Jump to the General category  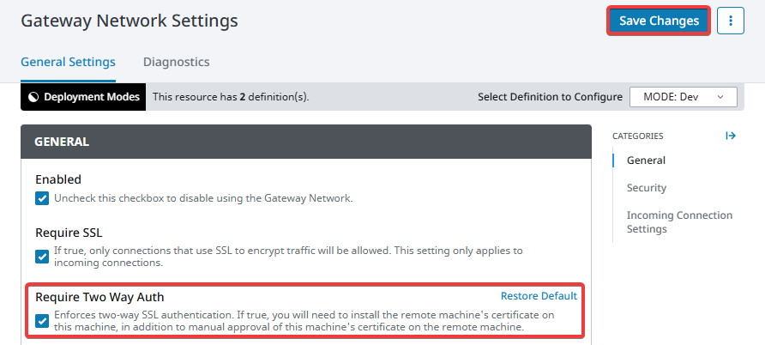[646, 160]
